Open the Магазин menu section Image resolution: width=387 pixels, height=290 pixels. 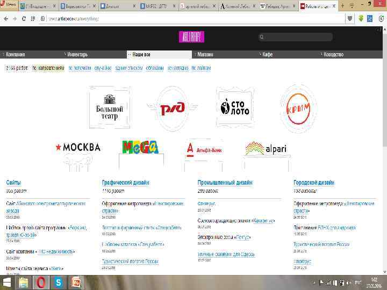click(205, 54)
